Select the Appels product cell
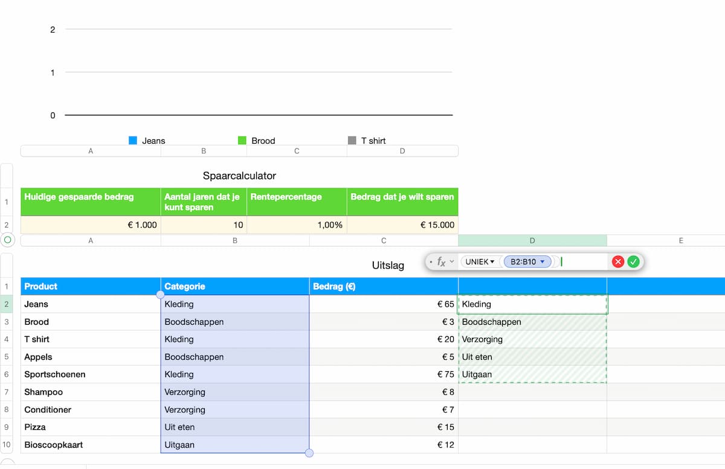The width and height of the screenshot is (725, 469). [91, 357]
